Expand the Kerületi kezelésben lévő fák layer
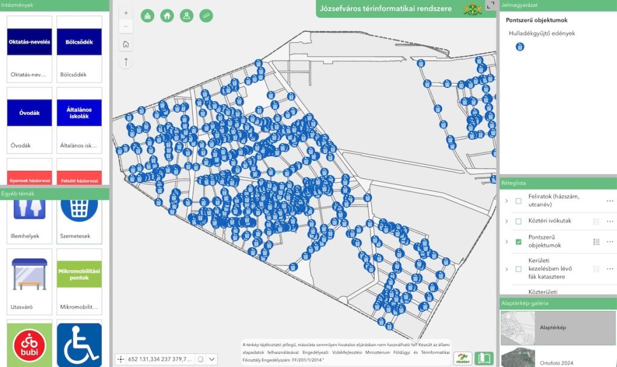617x367 pixels. [507, 269]
